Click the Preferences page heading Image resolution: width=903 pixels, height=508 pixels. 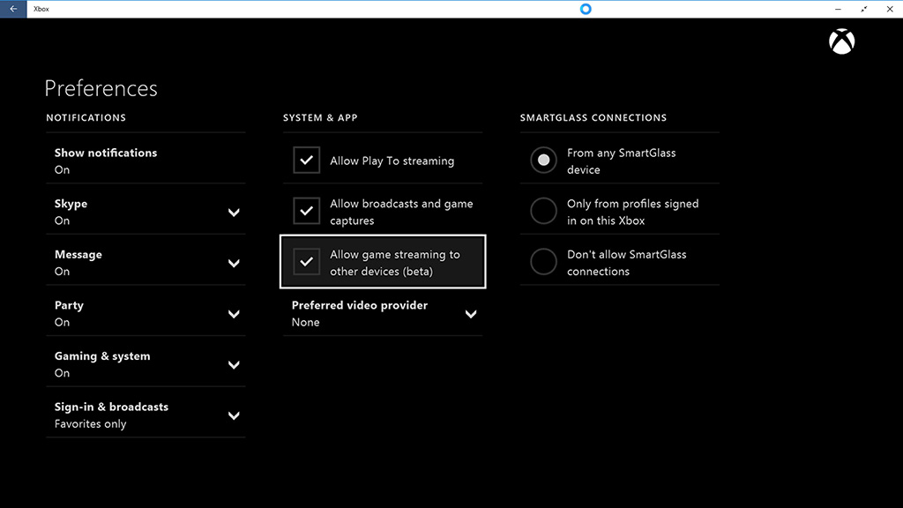coord(101,88)
